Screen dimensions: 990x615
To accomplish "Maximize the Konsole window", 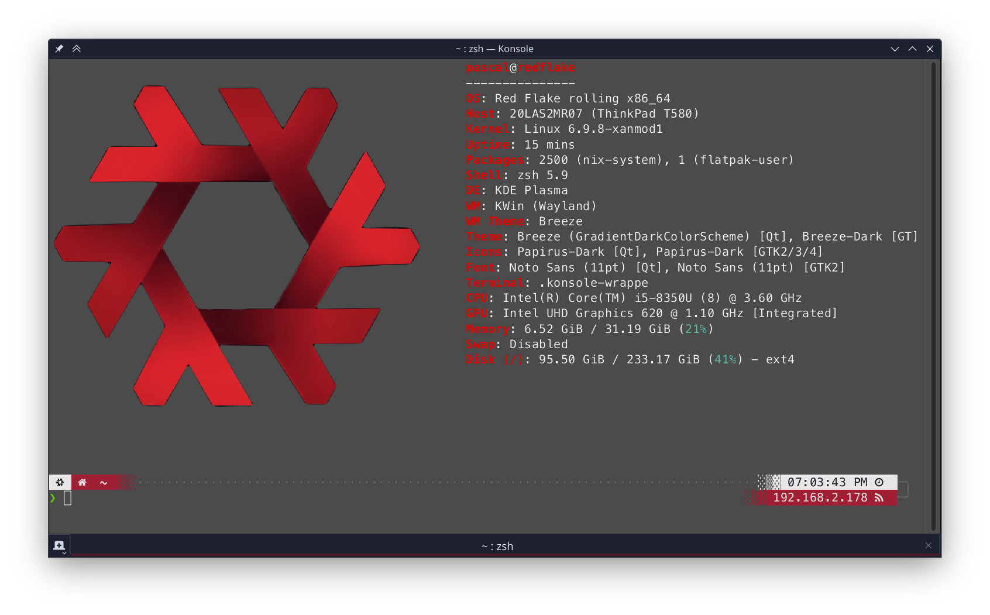I will [x=912, y=49].
